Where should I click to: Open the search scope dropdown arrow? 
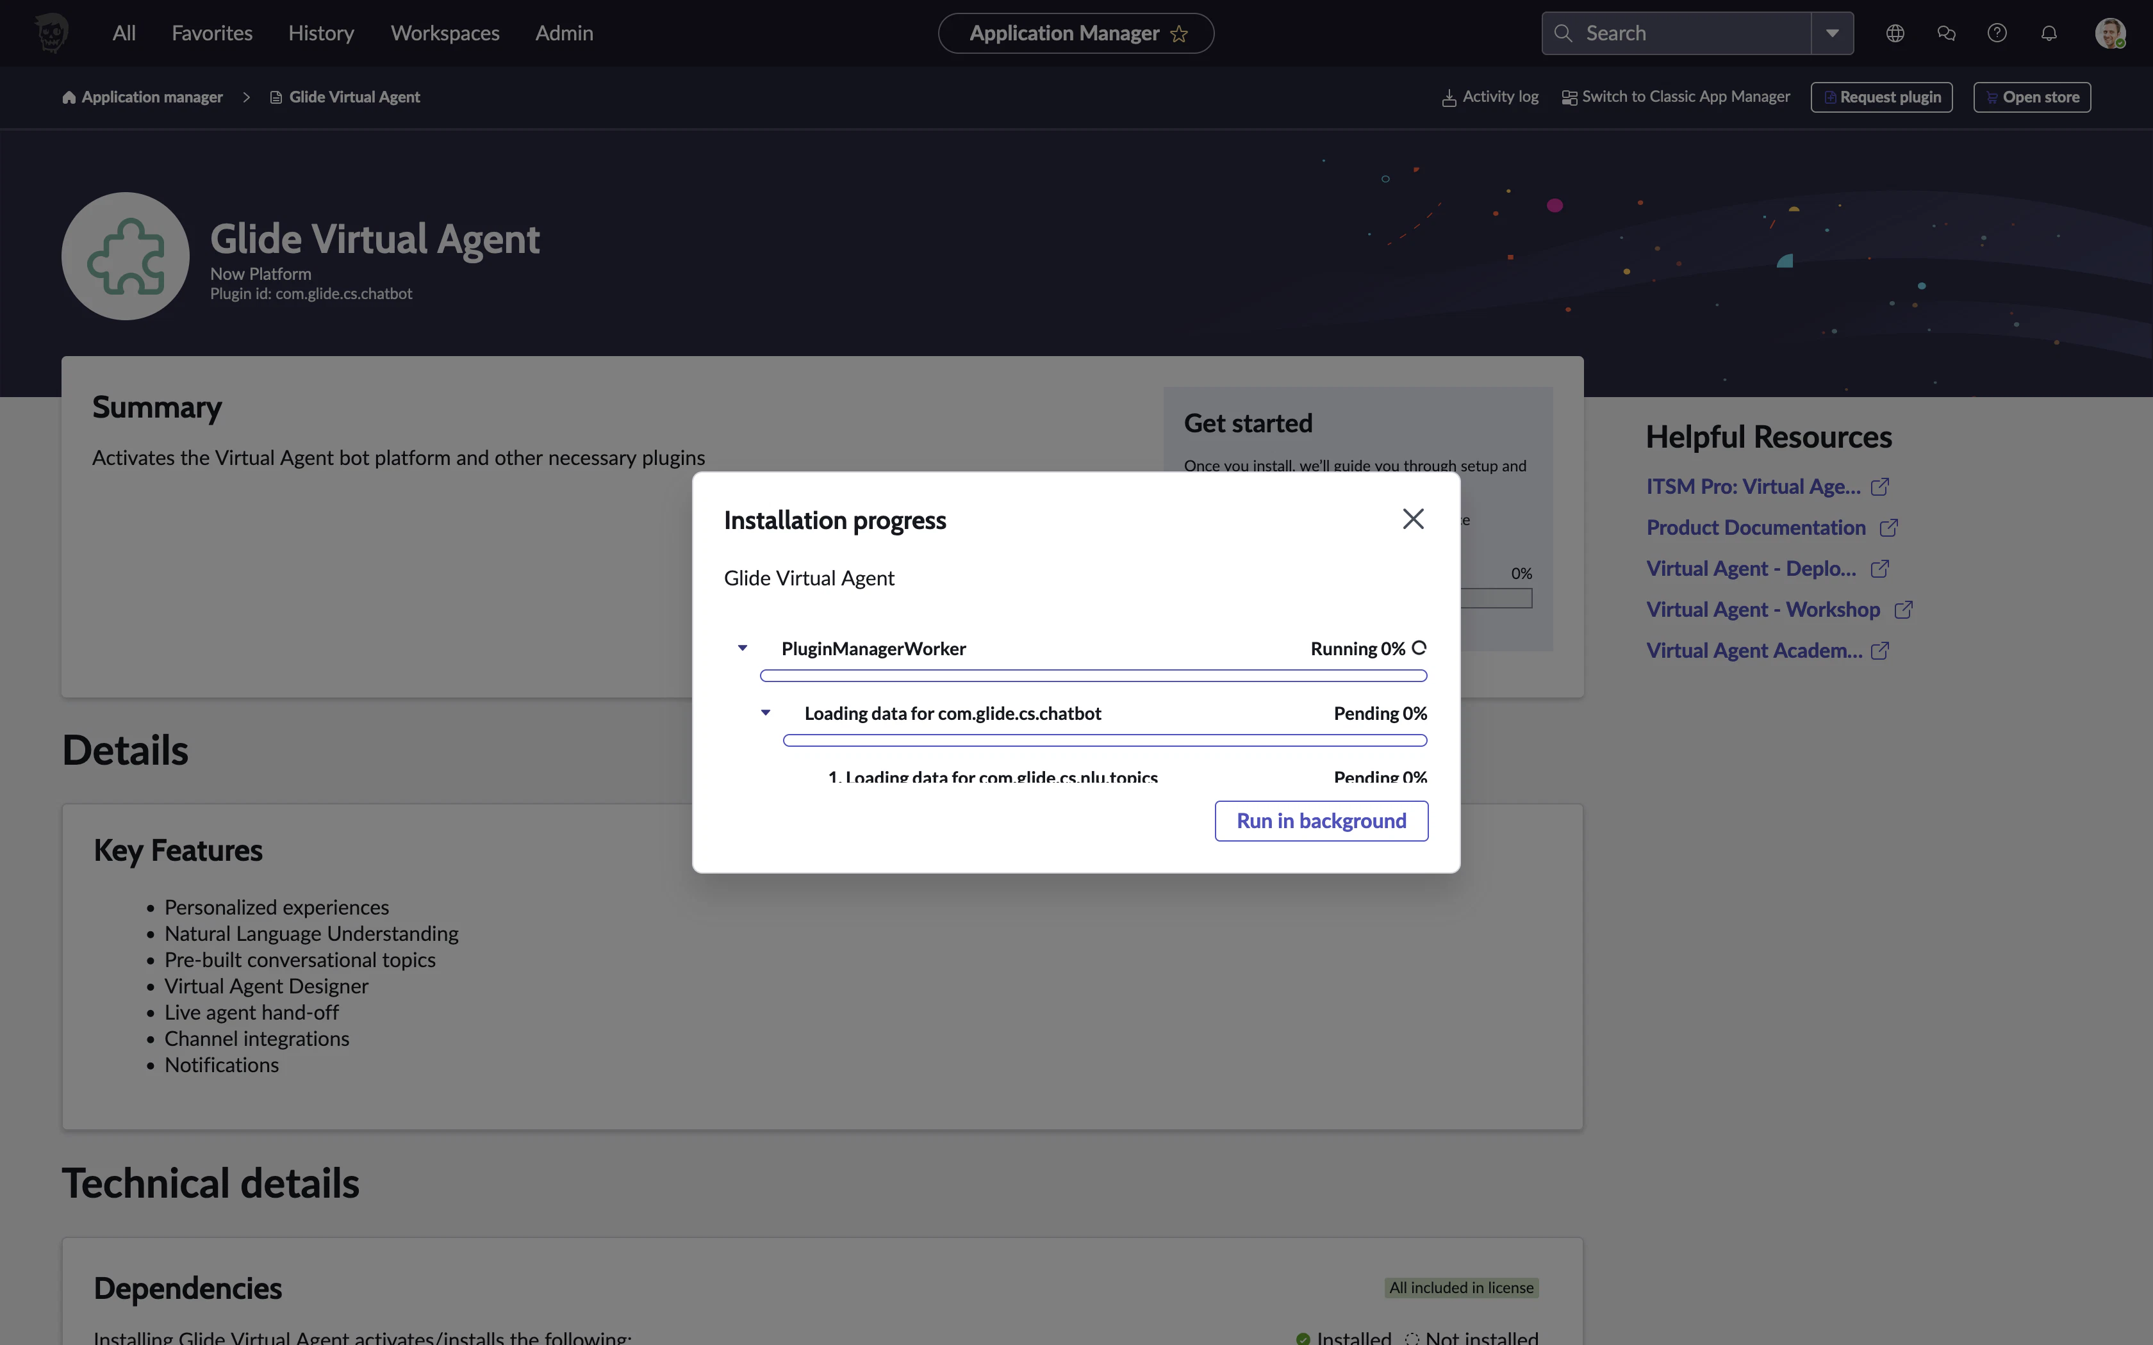point(1833,34)
